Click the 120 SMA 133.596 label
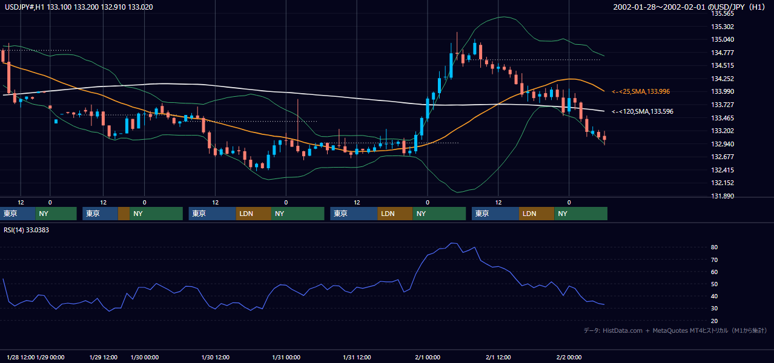 click(642, 111)
